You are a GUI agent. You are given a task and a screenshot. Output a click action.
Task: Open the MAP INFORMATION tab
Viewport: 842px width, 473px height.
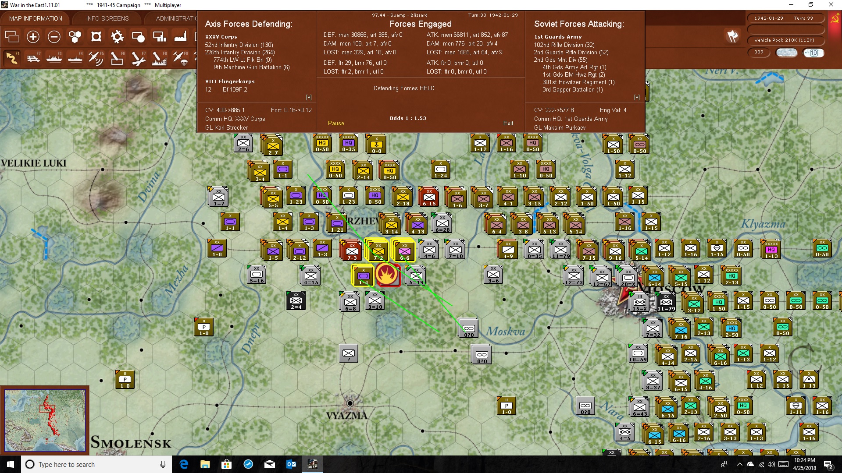pos(36,18)
